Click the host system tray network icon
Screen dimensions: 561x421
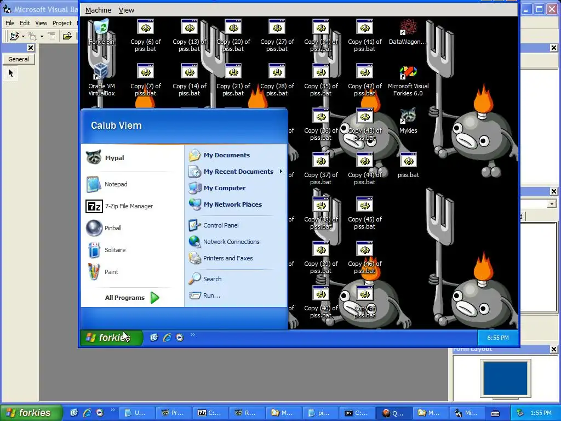click(x=520, y=413)
